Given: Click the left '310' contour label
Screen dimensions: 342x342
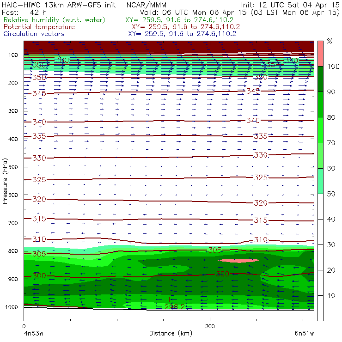Looking at the screenshot, I should pyautogui.click(x=39, y=239).
